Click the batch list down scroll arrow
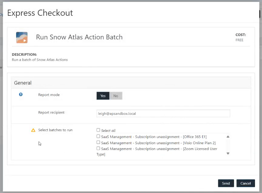Image resolution: width=262 pixels, height=193 pixels. [228, 153]
